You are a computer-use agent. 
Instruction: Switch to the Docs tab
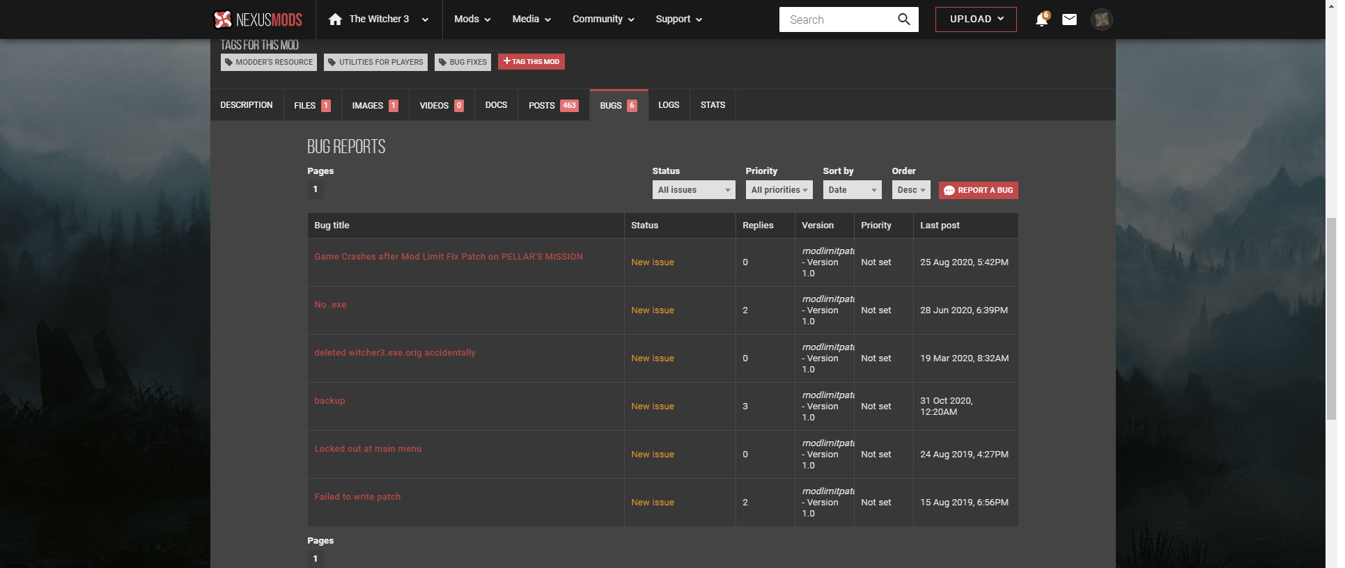point(496,105)
